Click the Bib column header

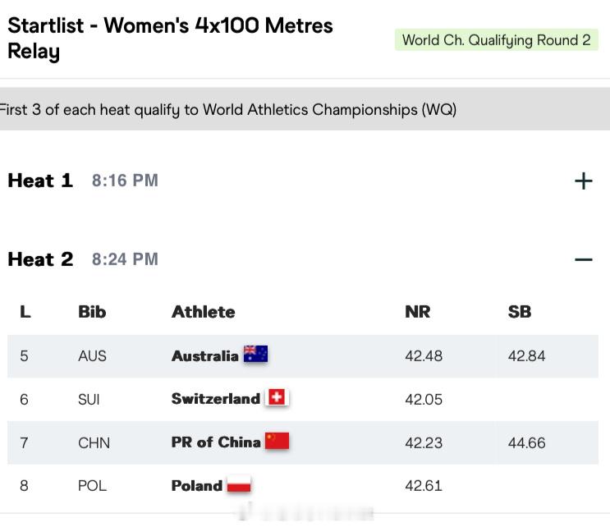tap(92, 312)
